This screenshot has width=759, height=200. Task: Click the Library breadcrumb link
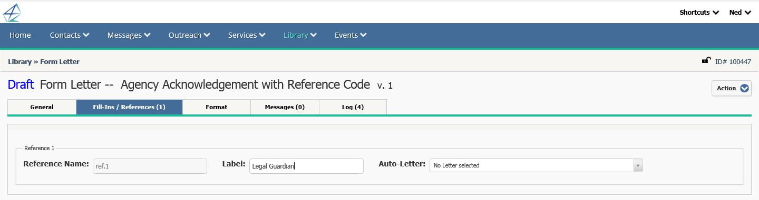tap(20, 62)
